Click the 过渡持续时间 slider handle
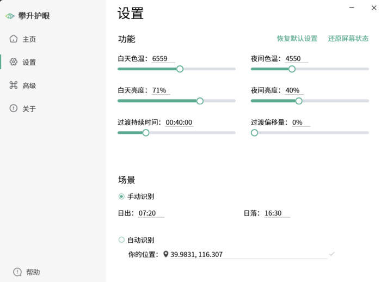Image resolution: width=381 pixels, height=282 pixels. coord(146,133)
